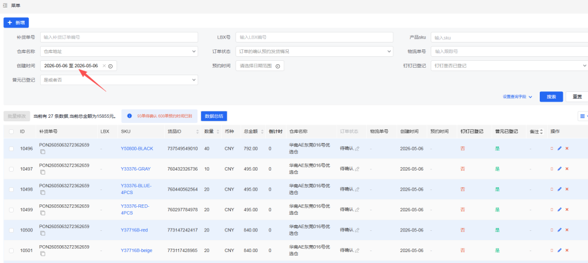Check the box for row 10498

point(11,189)
